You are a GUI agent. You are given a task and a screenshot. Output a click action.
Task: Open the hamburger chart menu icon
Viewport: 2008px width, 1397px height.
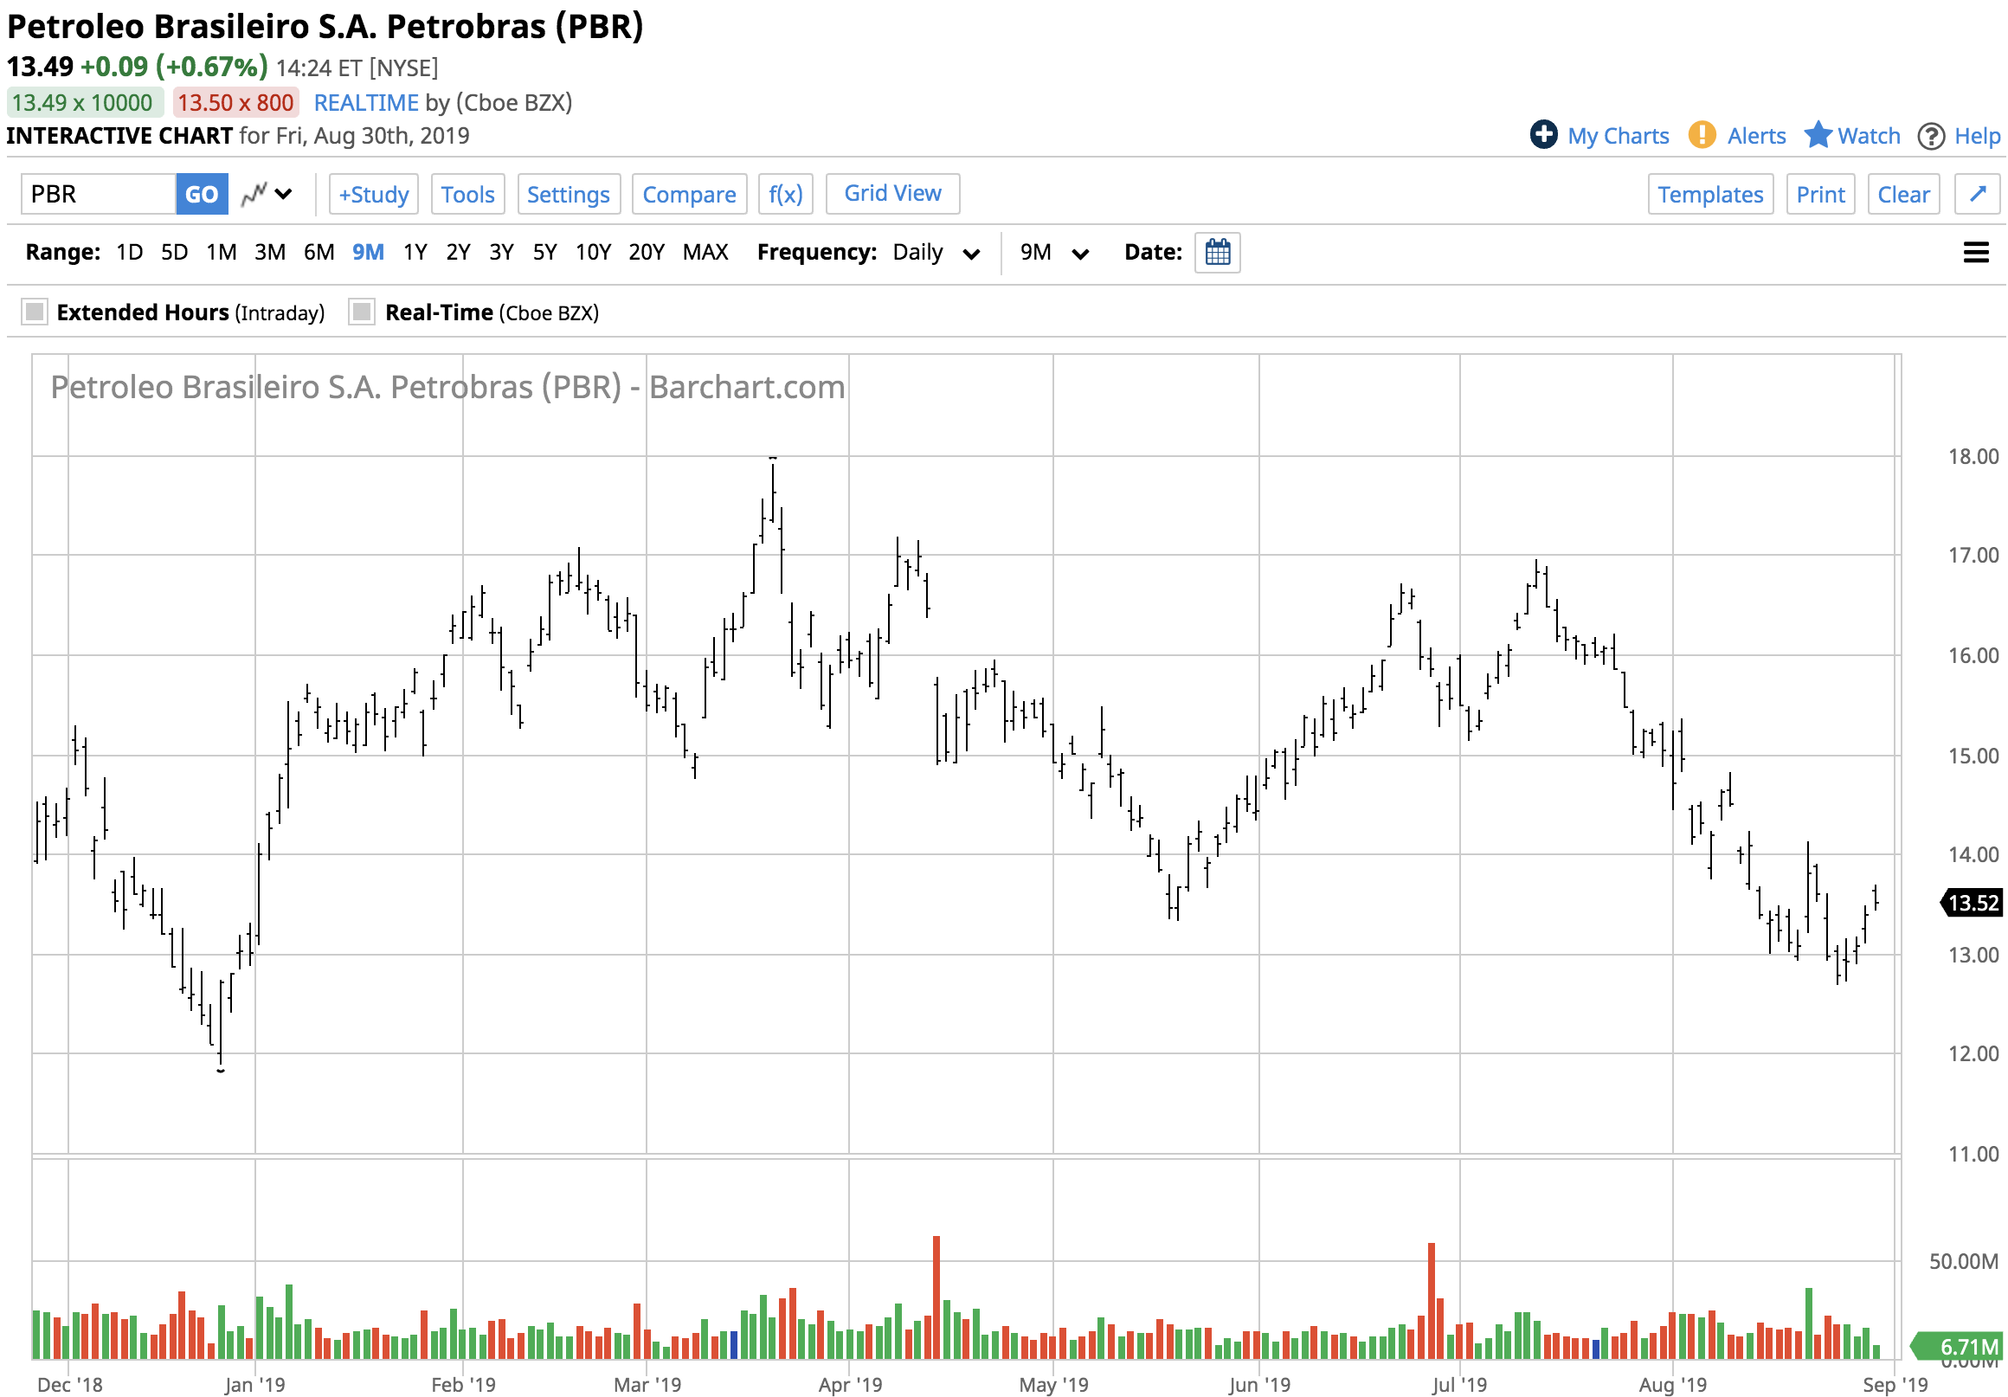(1976, 253)
